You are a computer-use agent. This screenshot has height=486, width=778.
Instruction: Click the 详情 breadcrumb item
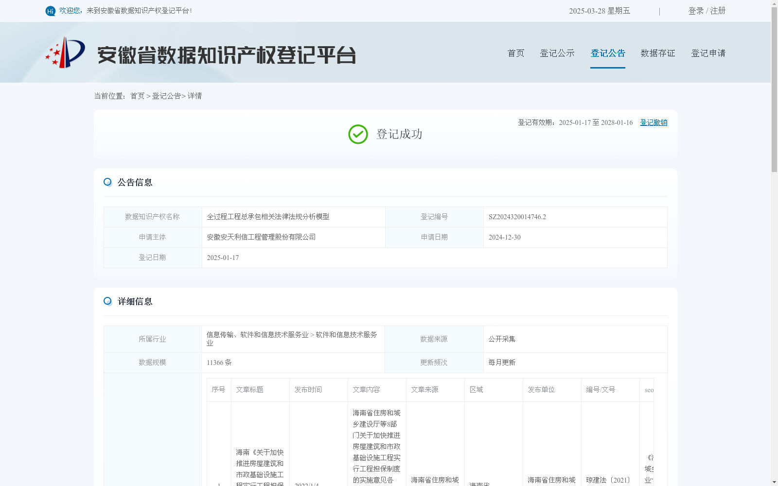click(194, 96)
